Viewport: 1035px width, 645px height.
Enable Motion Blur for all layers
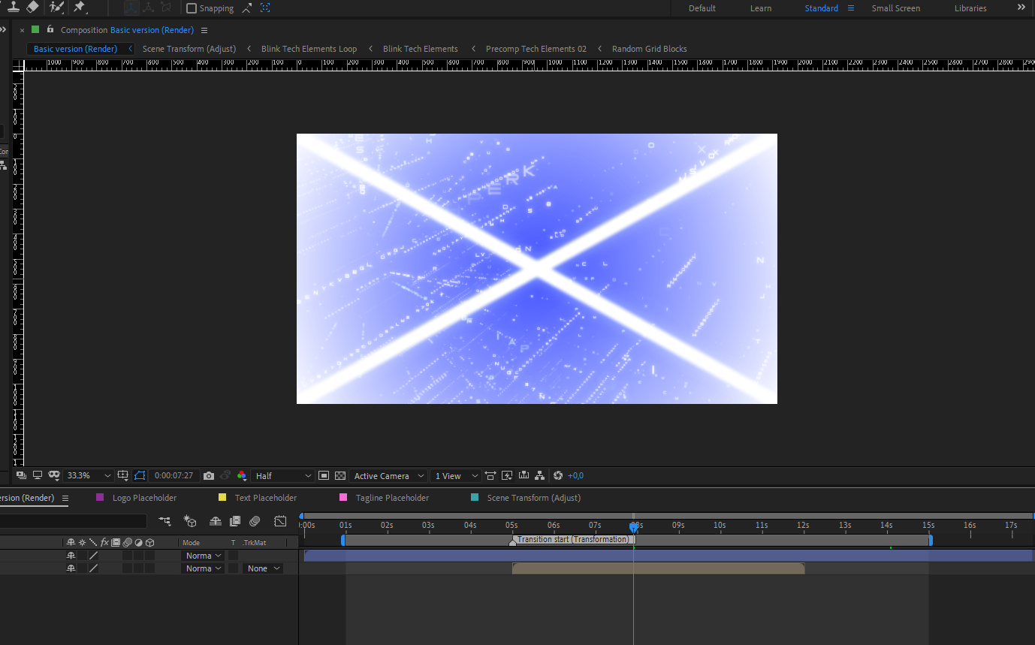click(255, 520)
